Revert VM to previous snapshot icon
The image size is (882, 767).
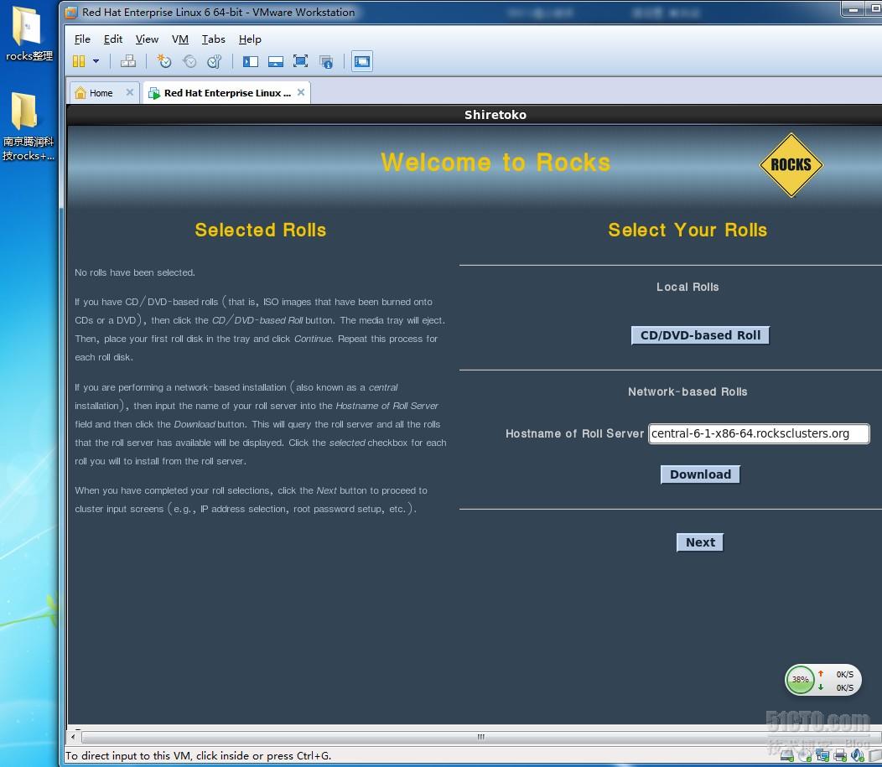[189, 61]
